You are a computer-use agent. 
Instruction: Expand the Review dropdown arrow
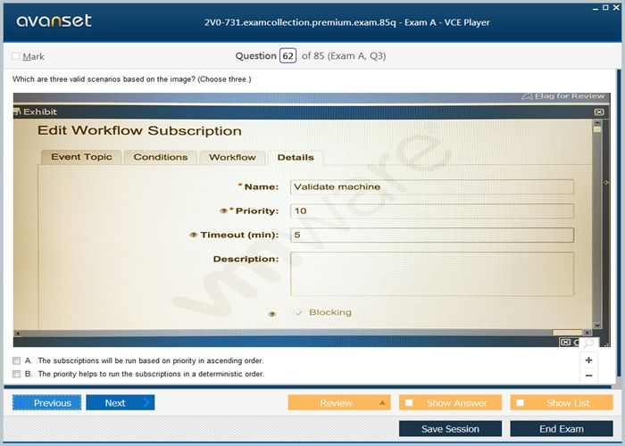click(383, 403)
